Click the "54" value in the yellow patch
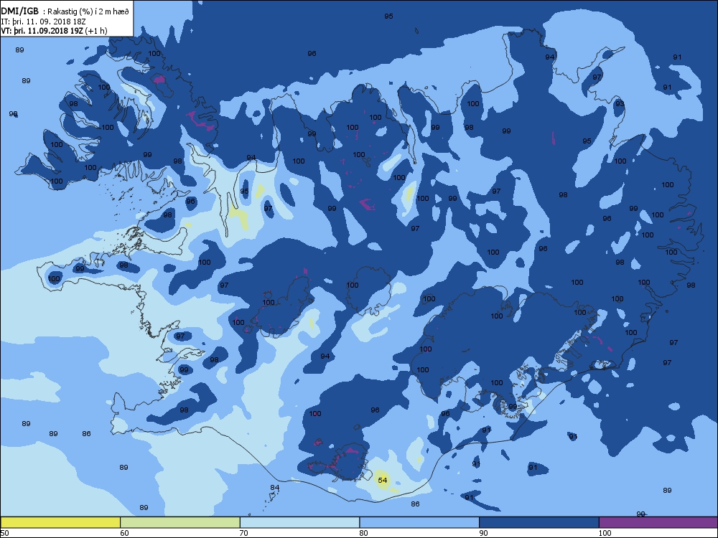The height and width of the screenshot is (538, 718). pyautogui.click(x=383, y=480)
